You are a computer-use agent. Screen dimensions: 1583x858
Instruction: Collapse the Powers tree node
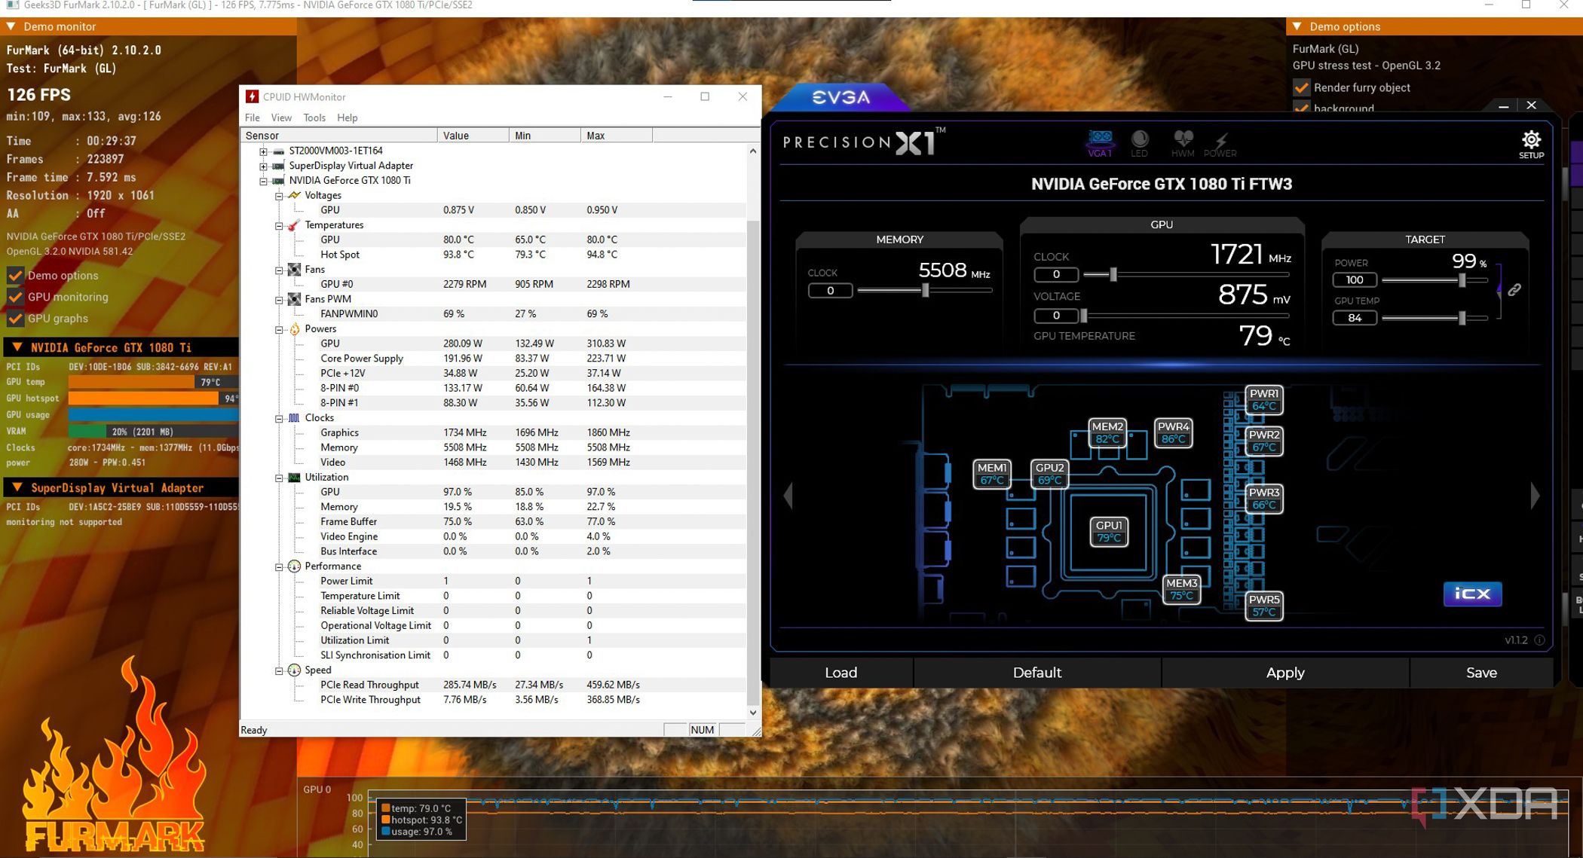279,330
